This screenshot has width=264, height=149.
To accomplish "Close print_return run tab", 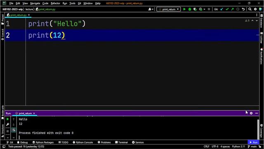I will point(34,113).
